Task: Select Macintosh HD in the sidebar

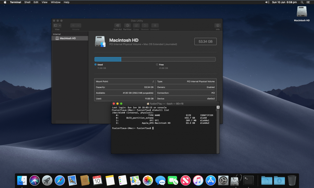Action: coord(70,38)
